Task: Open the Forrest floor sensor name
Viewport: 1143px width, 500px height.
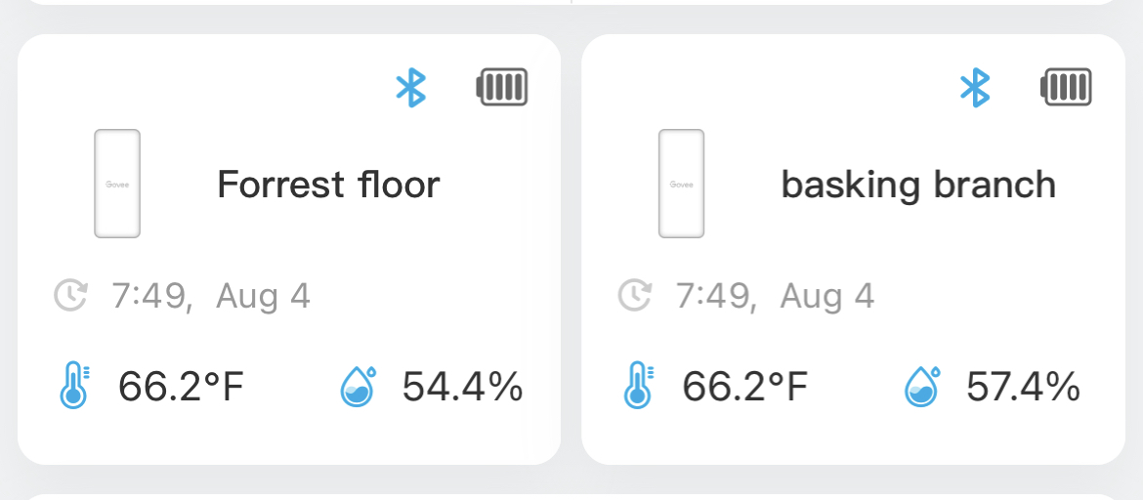Action: [x=329, y=185]
